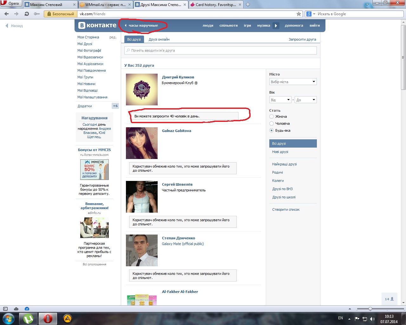Click the Action Center flag tray icon
Screen dimensions: 406x325
coord(357,319)
